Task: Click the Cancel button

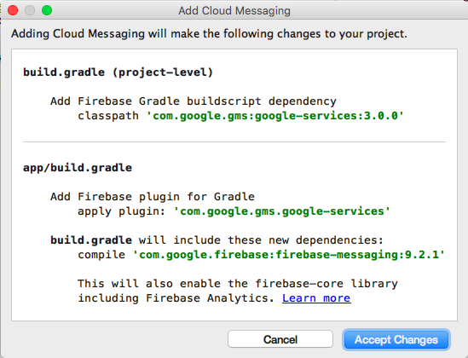Action: [280, 339]
